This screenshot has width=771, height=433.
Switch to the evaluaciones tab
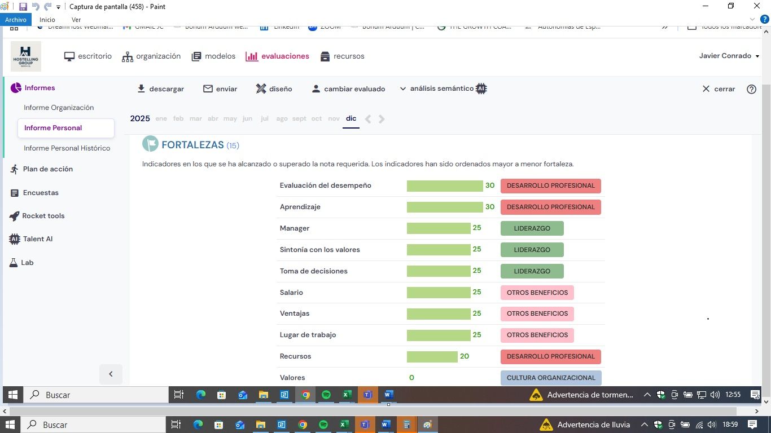[277, 56]
